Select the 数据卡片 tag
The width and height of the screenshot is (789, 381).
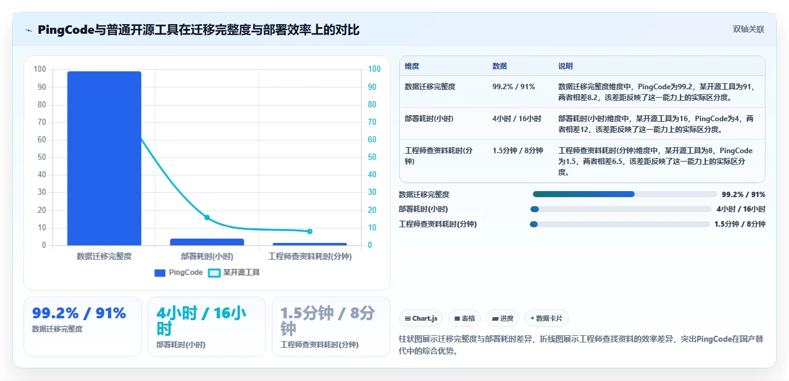547,318
